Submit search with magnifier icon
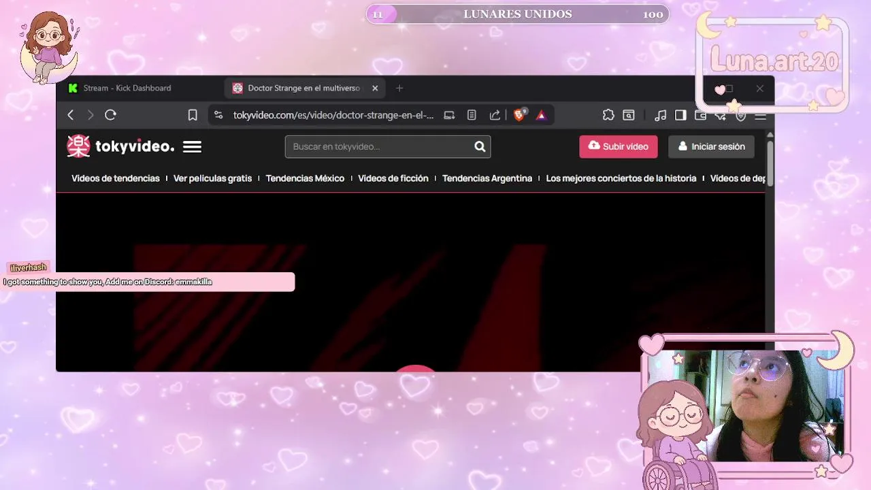The width and height of the screenshot is (871, 490). point(480,146)
